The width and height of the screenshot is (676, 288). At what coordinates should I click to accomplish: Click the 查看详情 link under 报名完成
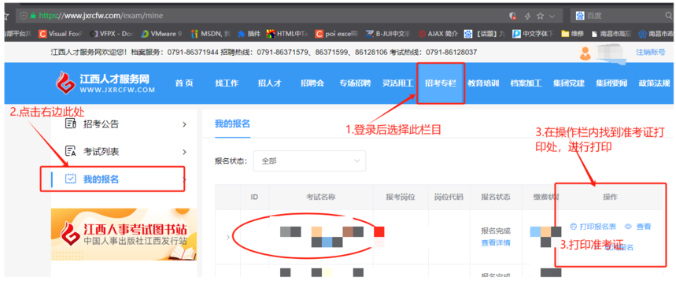(x=496, y=242)
